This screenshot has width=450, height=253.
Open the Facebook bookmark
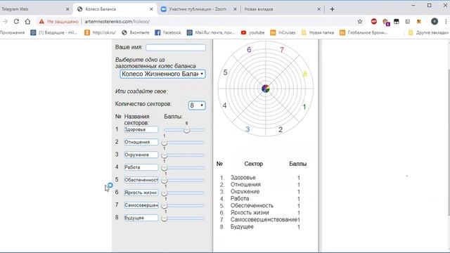pyautogui.click(x=168, y=33)
